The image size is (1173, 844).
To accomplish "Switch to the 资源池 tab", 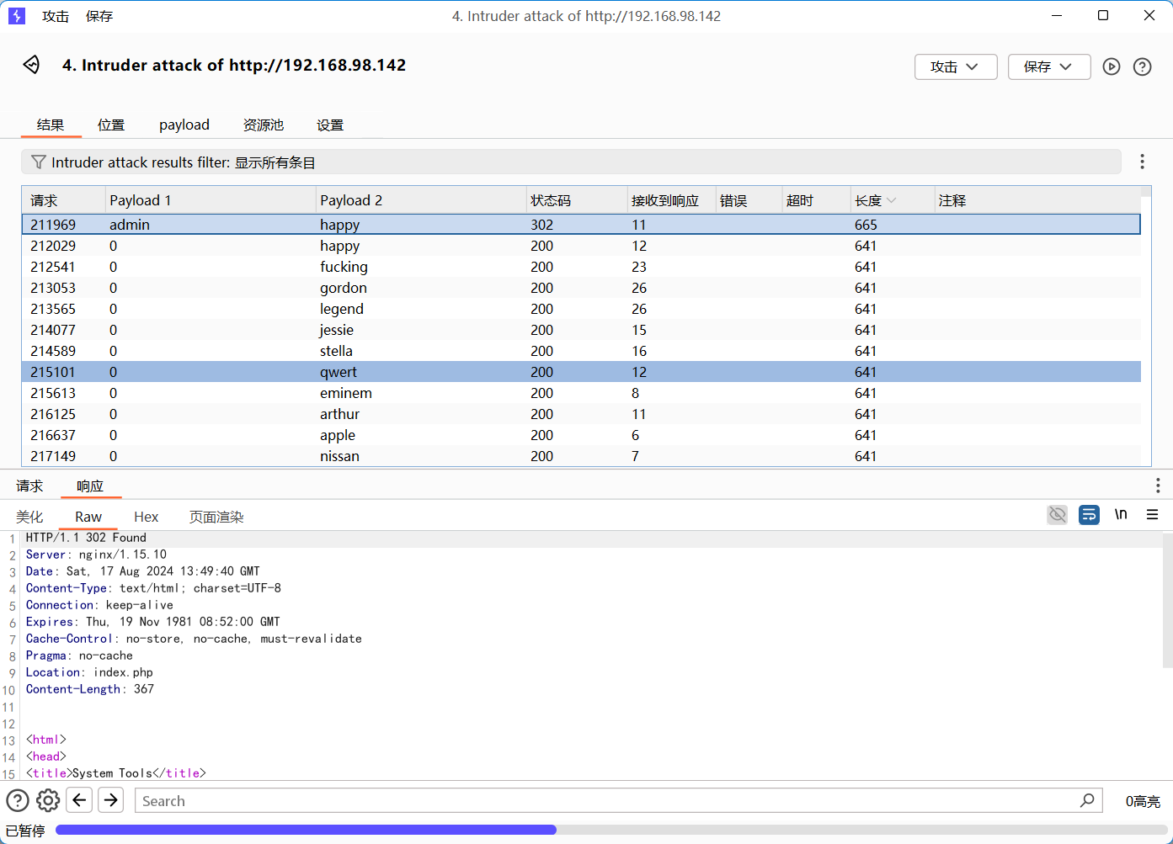I will coord(264,125).
